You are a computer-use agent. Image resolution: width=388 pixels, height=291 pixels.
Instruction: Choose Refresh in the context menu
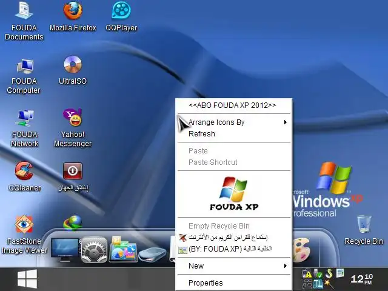(234, 134)
